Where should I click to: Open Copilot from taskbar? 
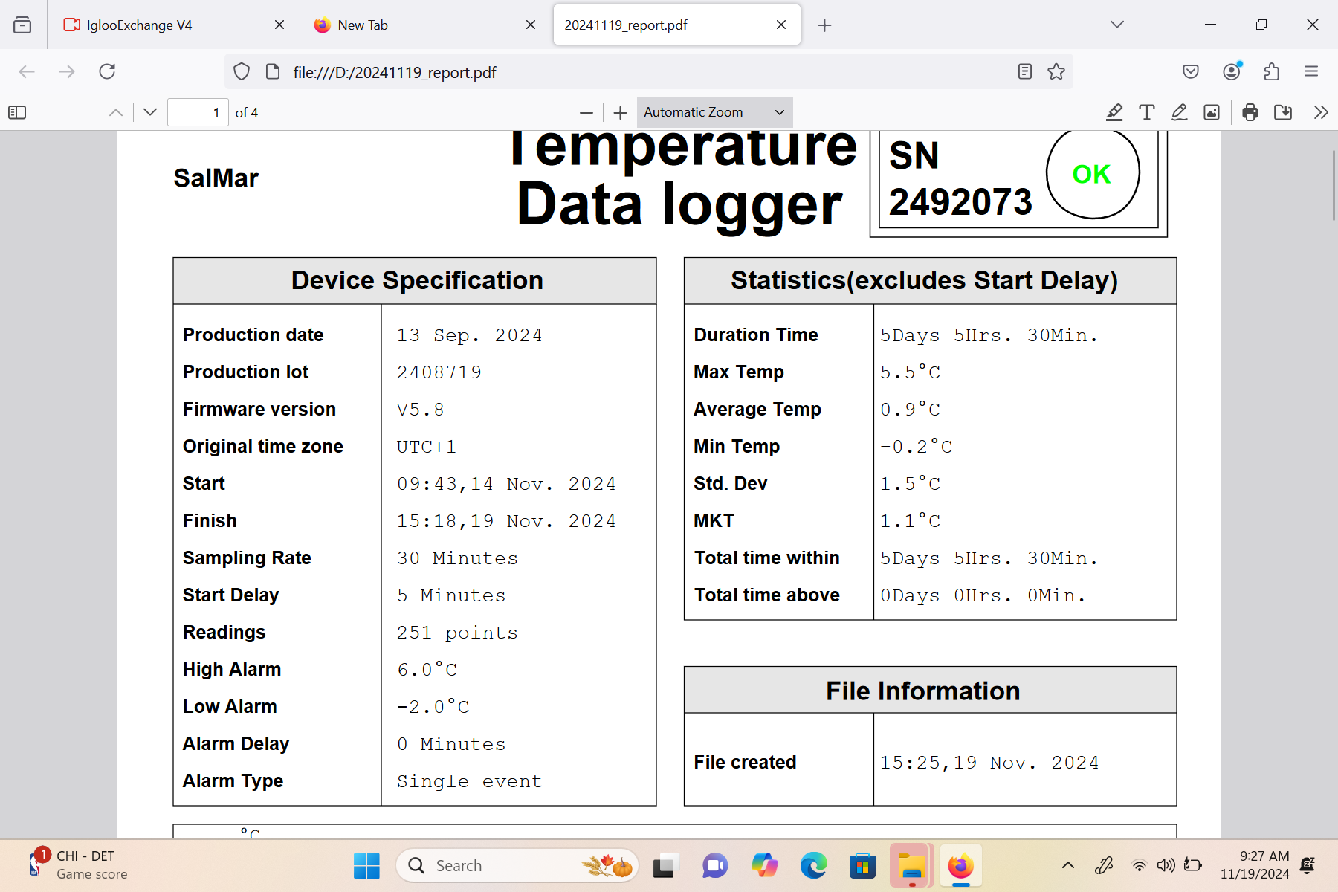764,866
